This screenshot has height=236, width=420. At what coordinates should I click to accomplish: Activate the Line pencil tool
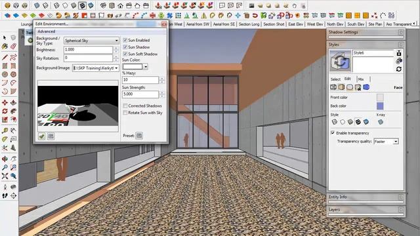pos(5,57)
